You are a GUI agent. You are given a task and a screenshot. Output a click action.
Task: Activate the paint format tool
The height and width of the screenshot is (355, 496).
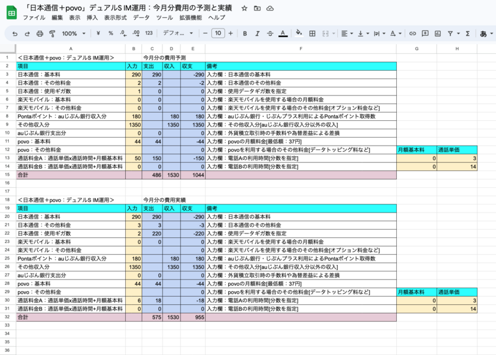(52, 33)
